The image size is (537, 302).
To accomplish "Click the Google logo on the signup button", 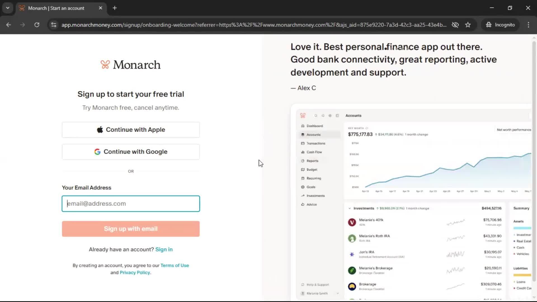I will coord(97,152).
